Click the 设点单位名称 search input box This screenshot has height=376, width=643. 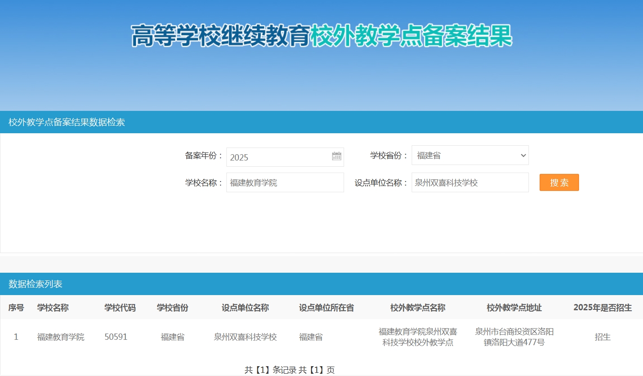click(470, 183)
